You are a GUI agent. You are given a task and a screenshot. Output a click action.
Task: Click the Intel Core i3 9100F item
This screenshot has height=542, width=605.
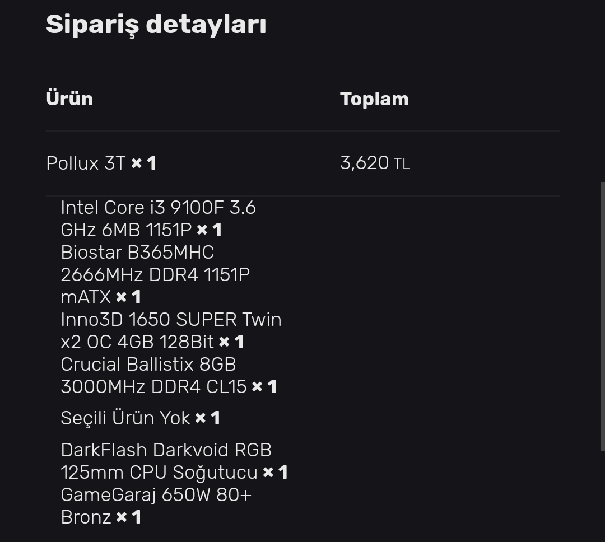158,208
